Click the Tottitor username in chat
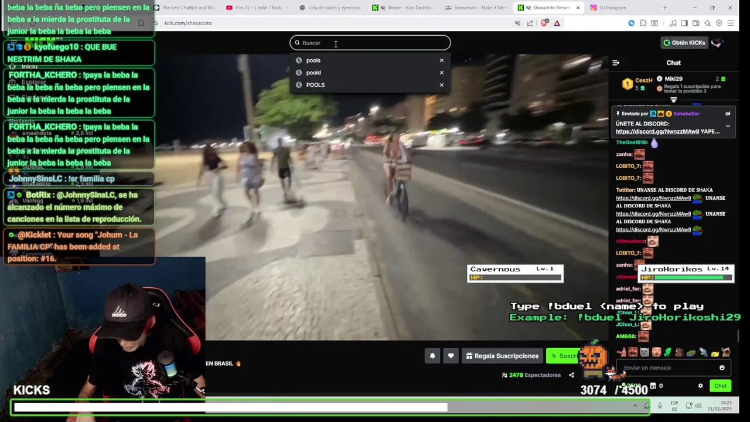750x422 pixels. 626,190
